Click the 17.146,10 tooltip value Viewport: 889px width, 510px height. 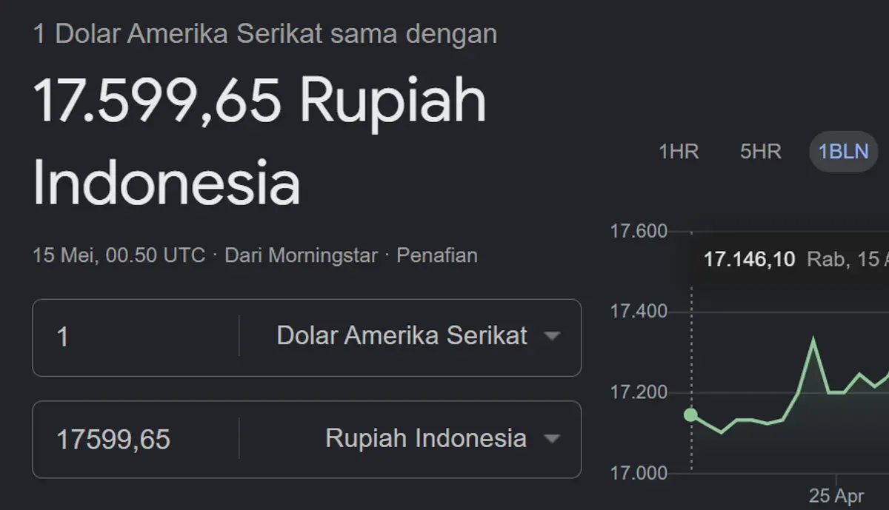pos(749,259)
